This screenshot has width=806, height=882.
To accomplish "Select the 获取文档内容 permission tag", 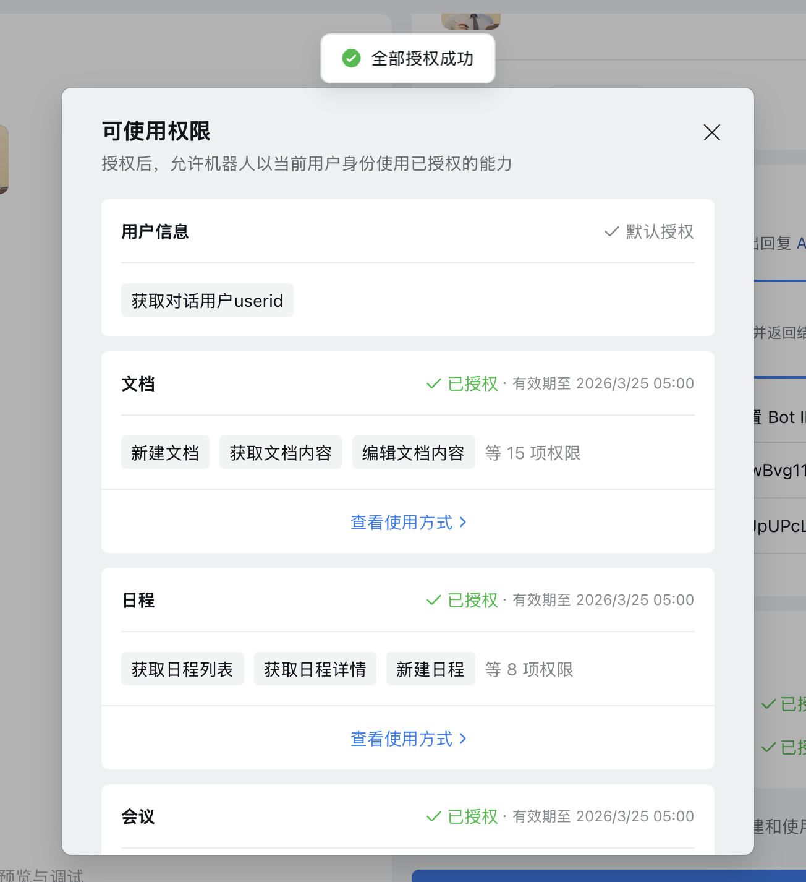I will [x=281, y=453].
